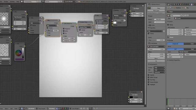This screenshot has height=110, width=196.
Task: Select the shader node tree type icon
Action: point(20,108)
